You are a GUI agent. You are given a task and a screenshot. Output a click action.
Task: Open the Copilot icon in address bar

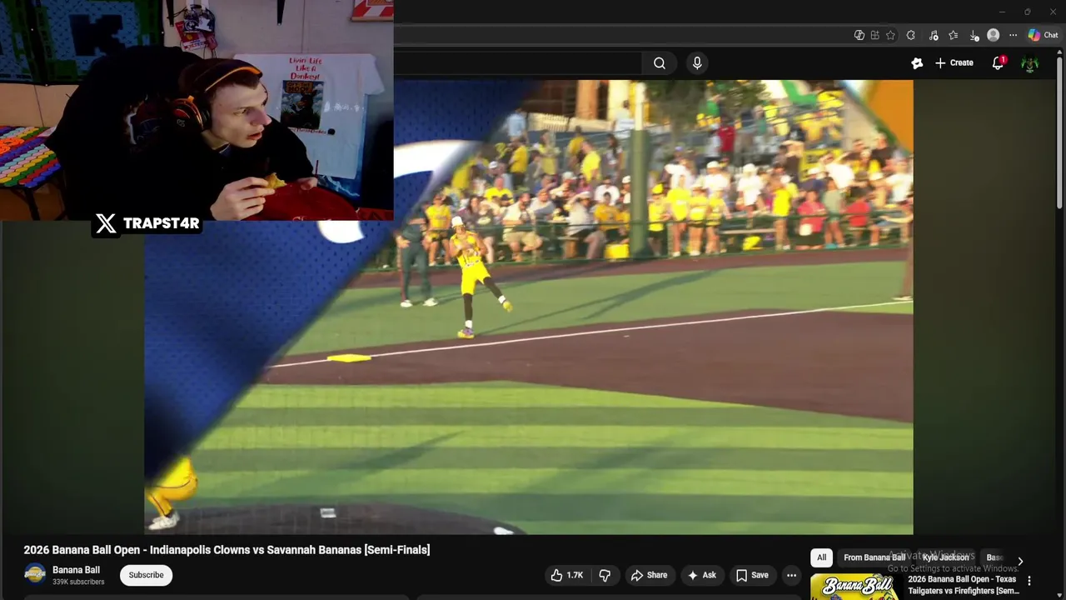click(859, 35)
